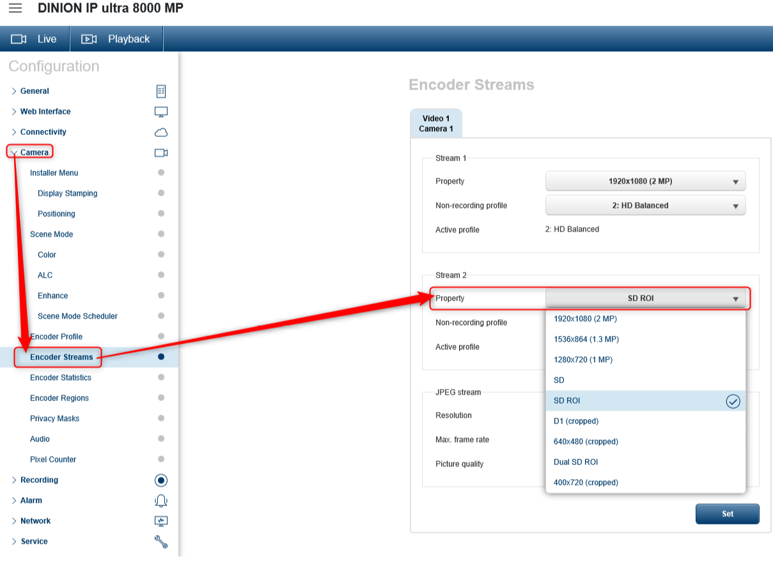Open the Enhance page

pos(53,296)
